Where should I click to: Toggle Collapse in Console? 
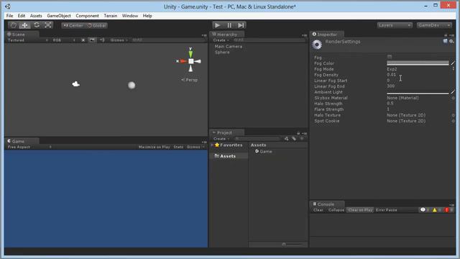click(336, 210)
